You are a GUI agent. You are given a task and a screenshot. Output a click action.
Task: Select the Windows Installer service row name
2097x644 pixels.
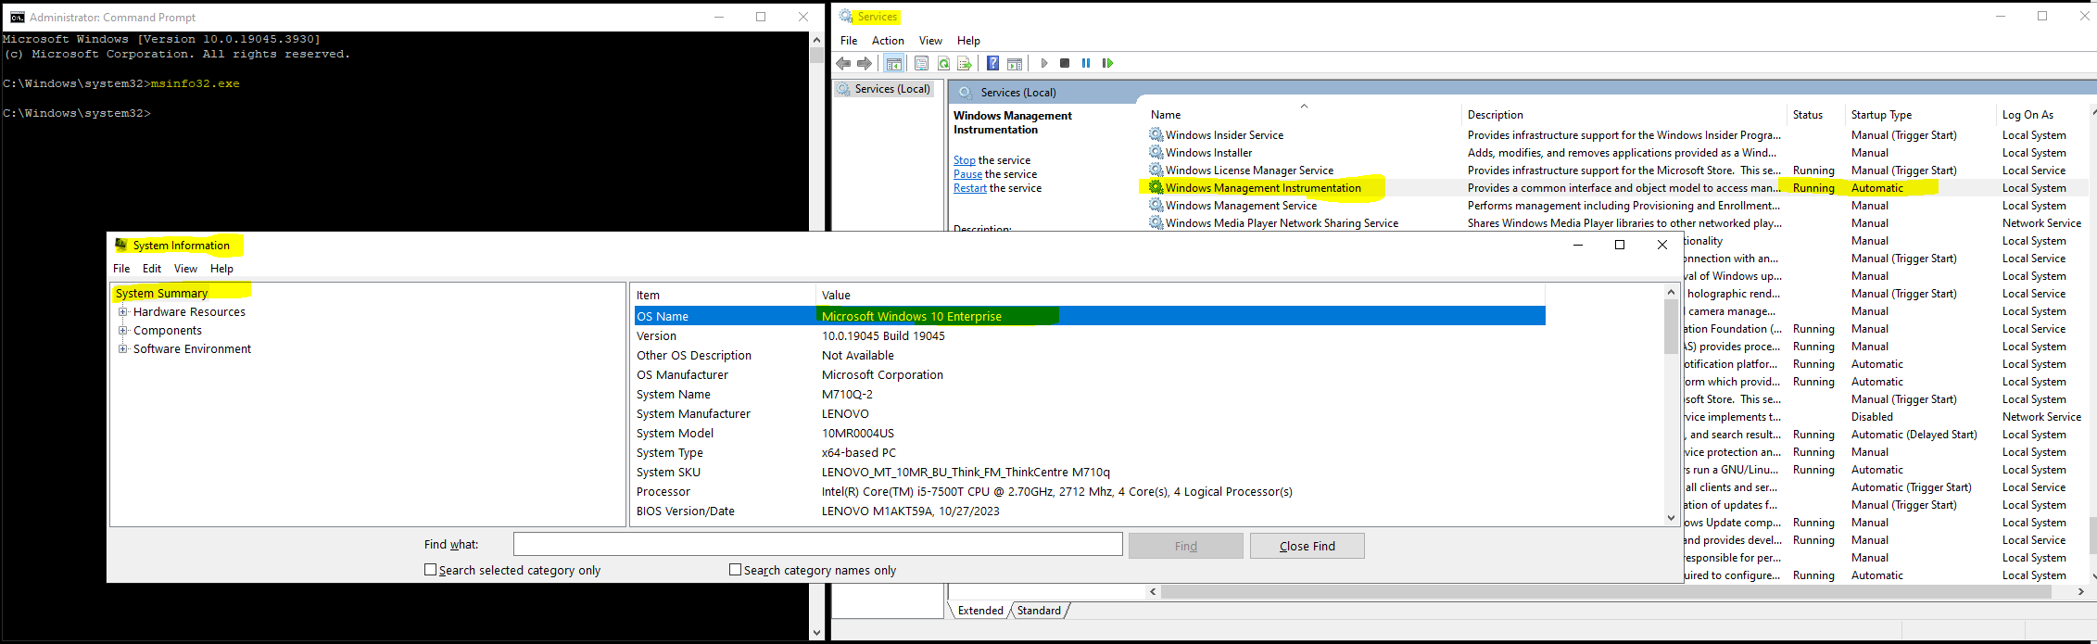tap(1208, 153)
